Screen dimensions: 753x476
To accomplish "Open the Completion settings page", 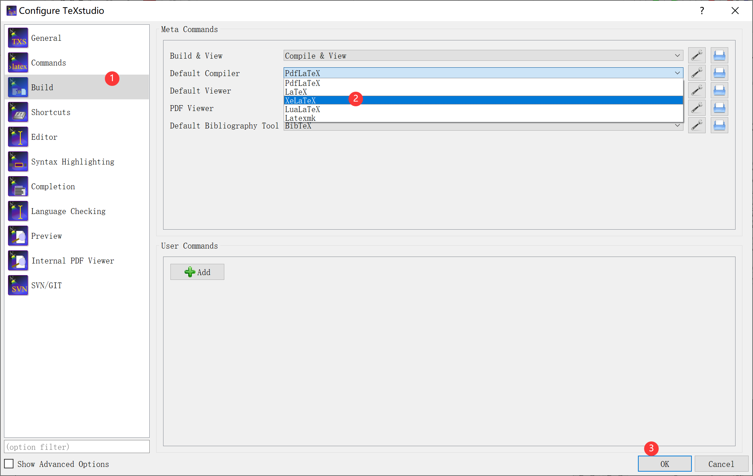I will coord(53,186).
